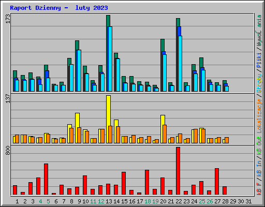Click the yellow bar for day 20
This screenshot has width=265, height=207.
click(x=163, y=129)
